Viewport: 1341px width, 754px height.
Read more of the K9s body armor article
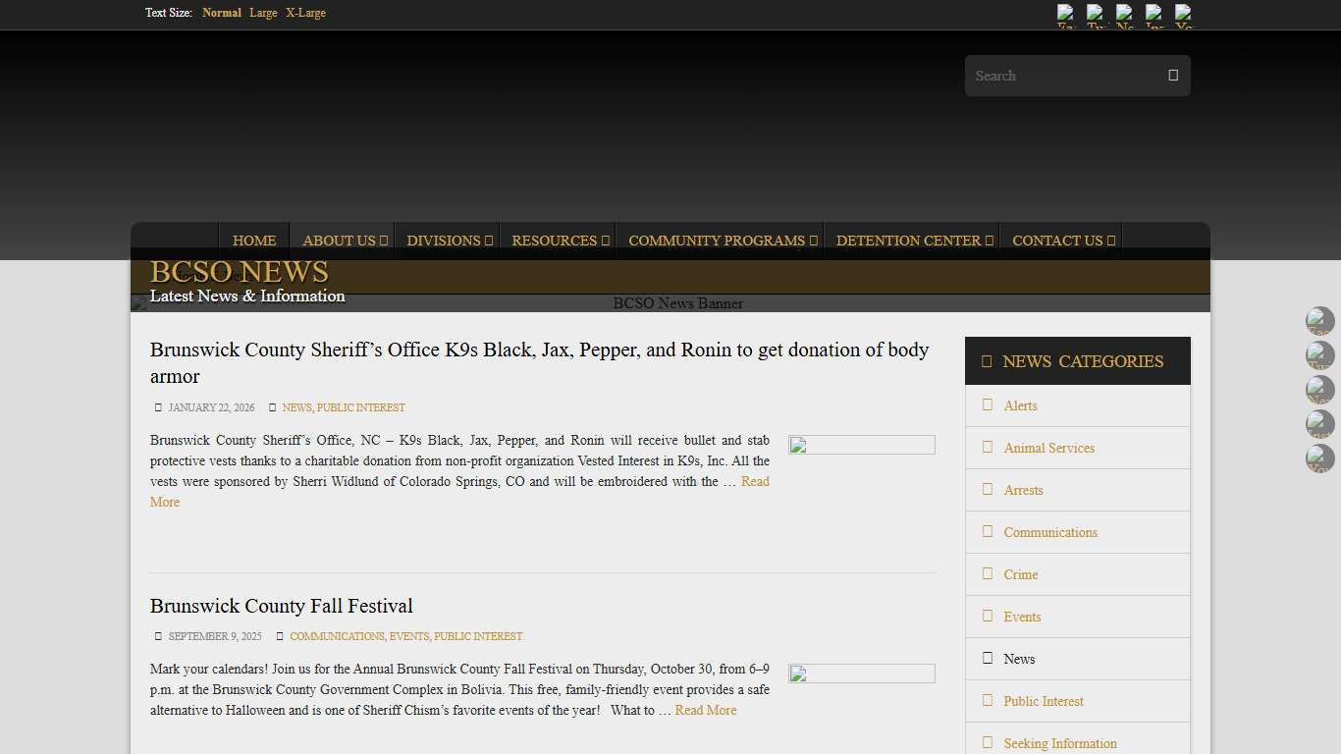755,481
